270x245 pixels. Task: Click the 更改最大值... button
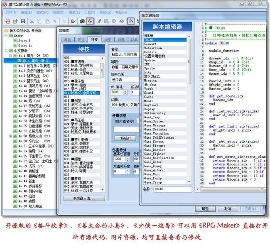84,198
